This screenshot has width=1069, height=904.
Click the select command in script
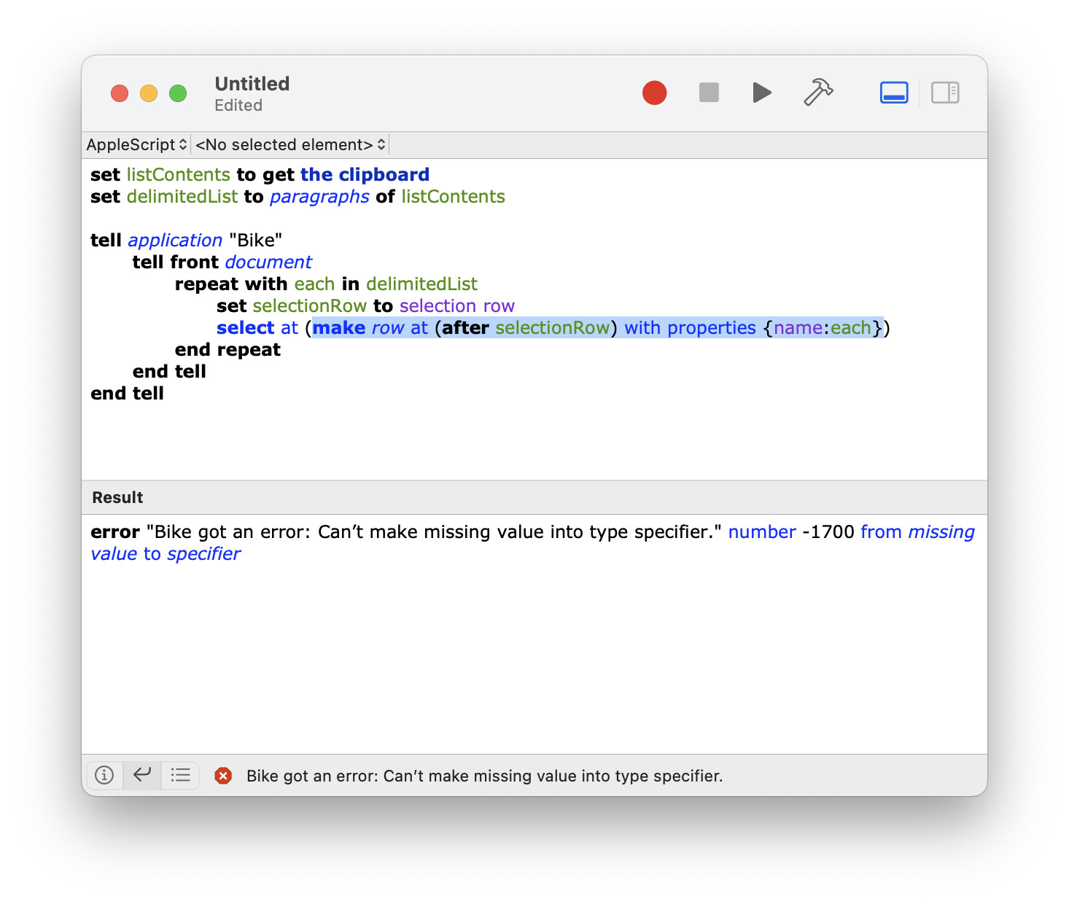[246, 328]
